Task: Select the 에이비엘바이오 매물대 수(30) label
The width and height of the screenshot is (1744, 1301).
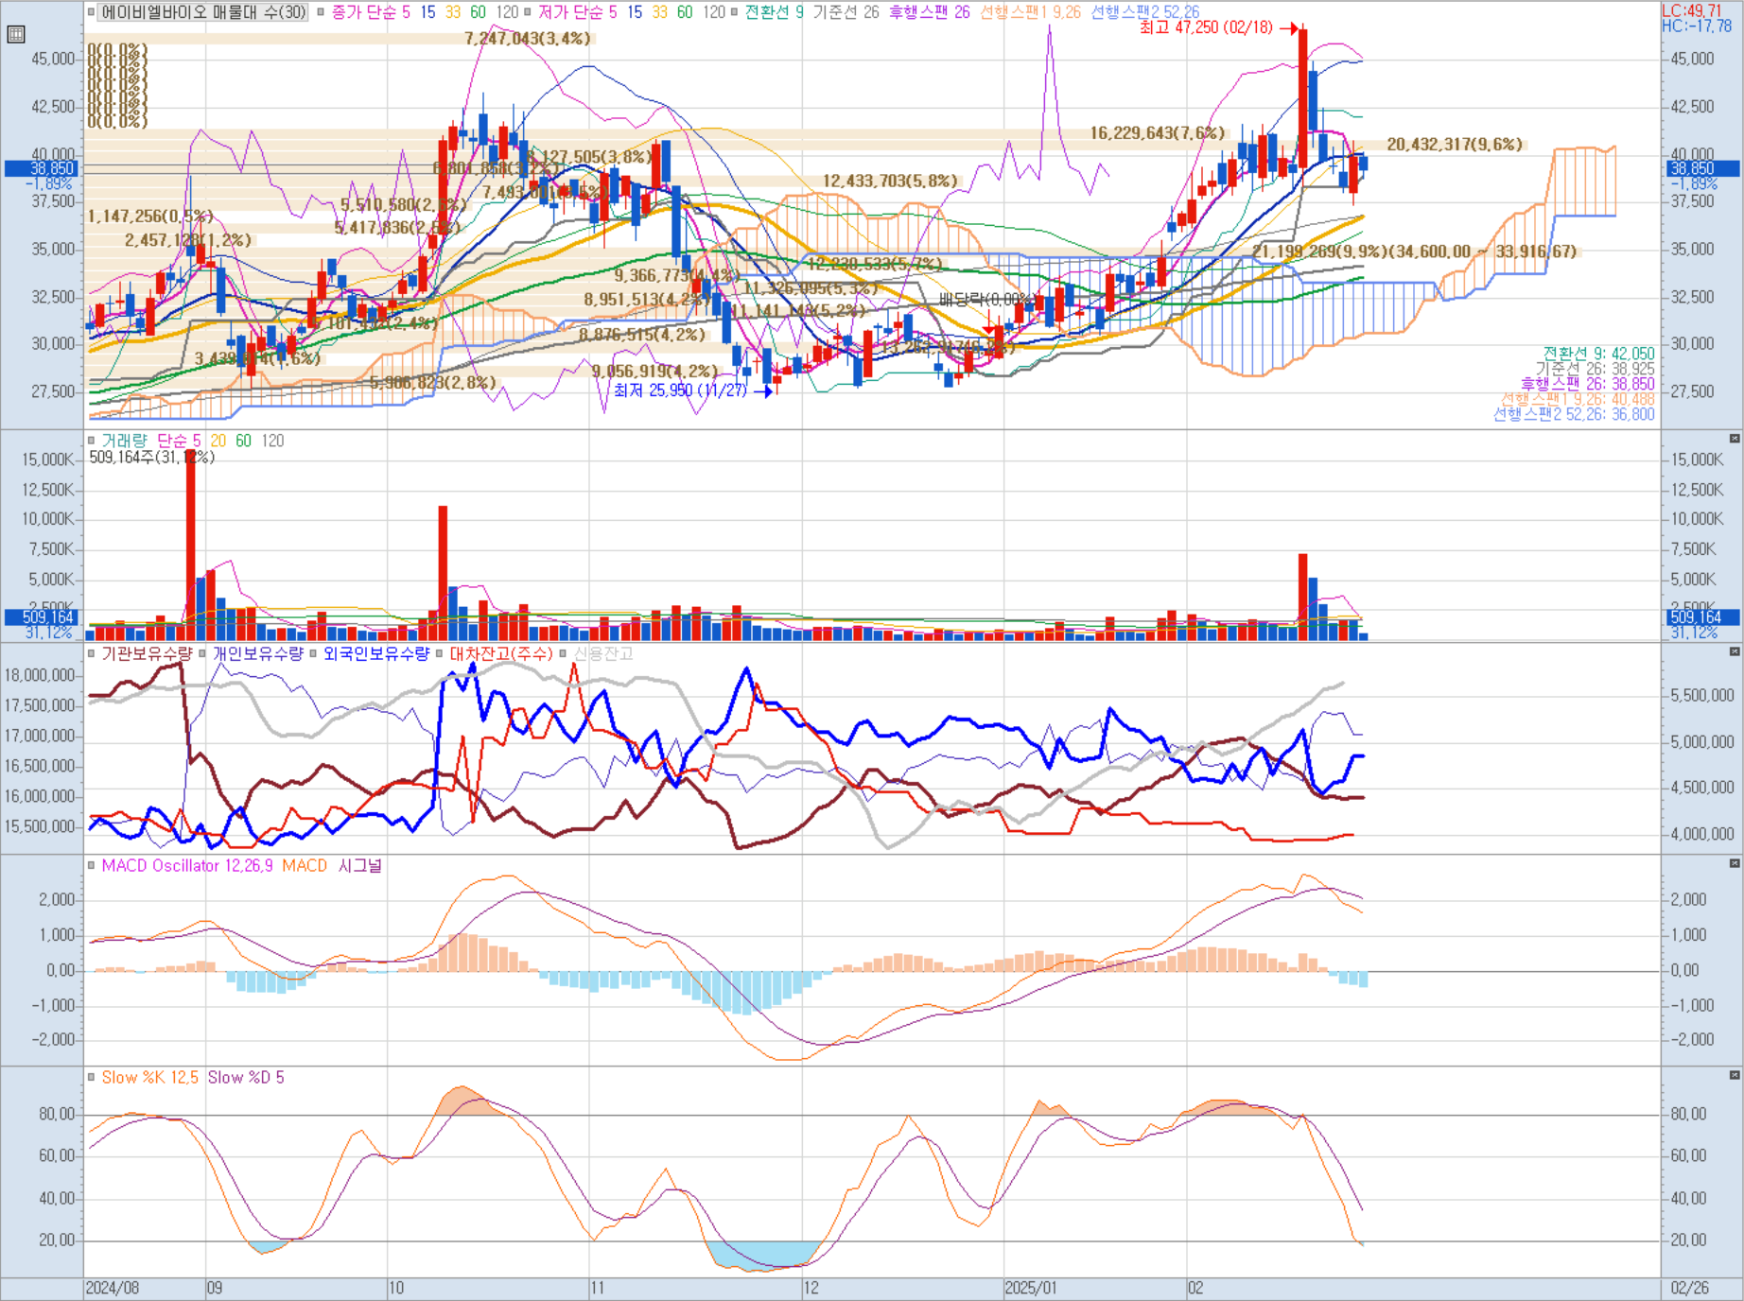Action: pyautogui.click(x=203, y=12)
